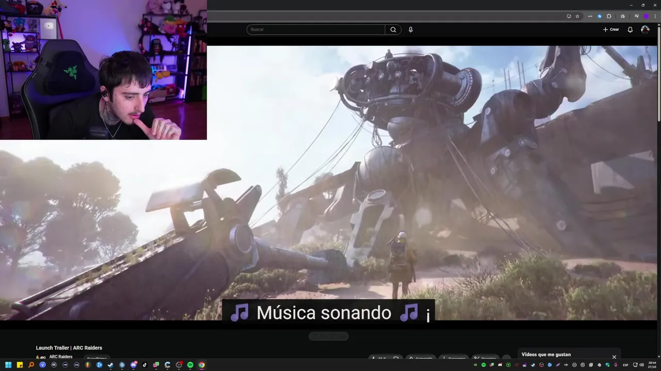
Task: Close the Vídeos que me gustan popup
Action: coord(614,357)
